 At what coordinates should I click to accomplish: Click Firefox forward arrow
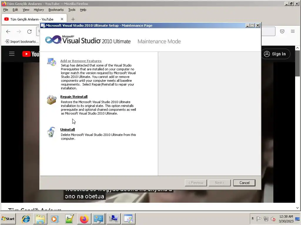coord(19,31)
